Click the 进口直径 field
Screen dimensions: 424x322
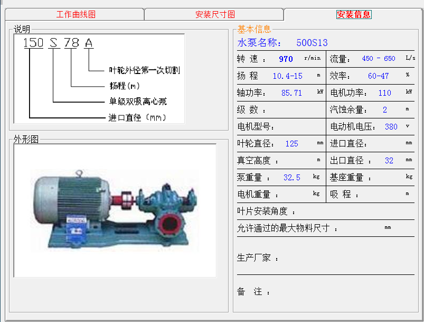coord(371,143)
